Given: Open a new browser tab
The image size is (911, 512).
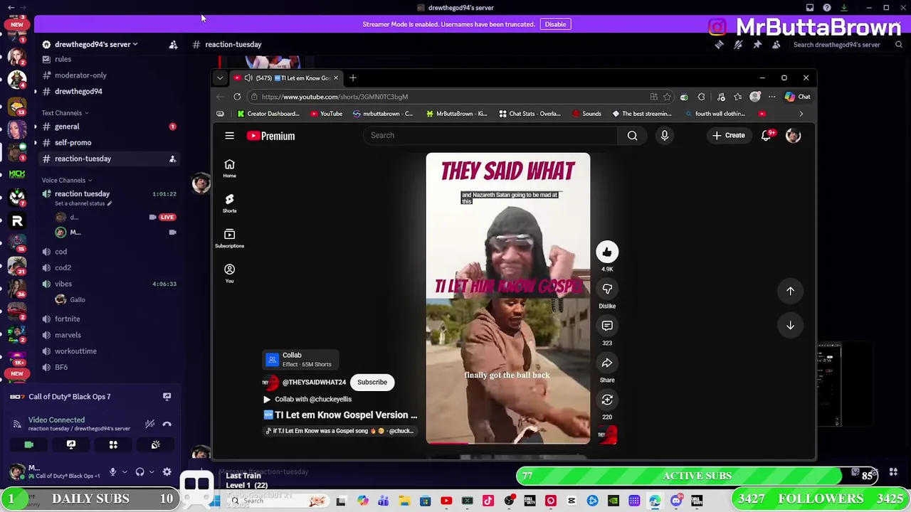Looking at the screenshot, I should coord(352,78).
